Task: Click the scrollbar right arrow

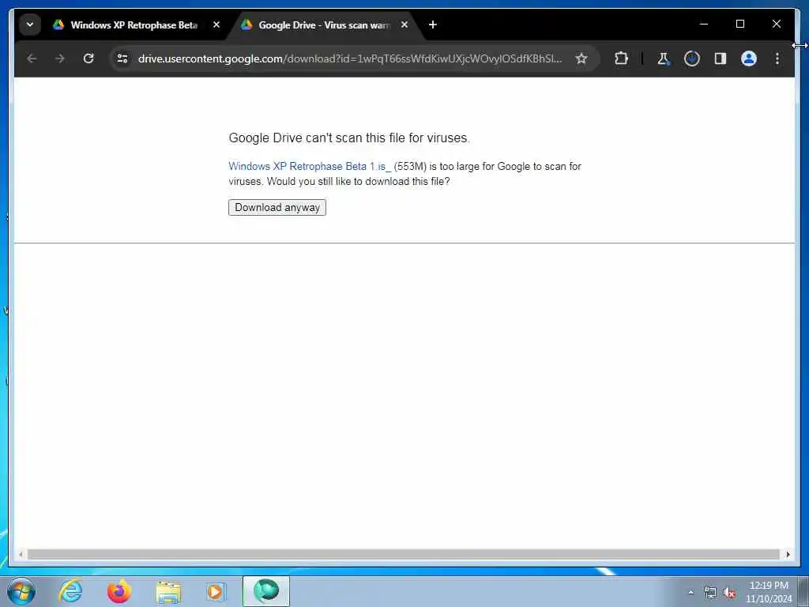Action: click(x=788, y=554)
